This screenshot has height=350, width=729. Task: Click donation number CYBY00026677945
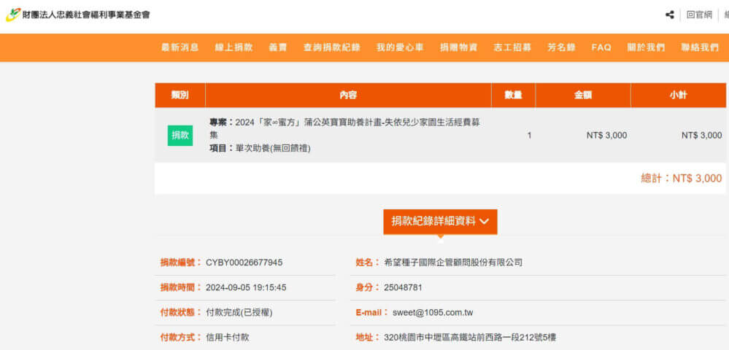(244, 262)
